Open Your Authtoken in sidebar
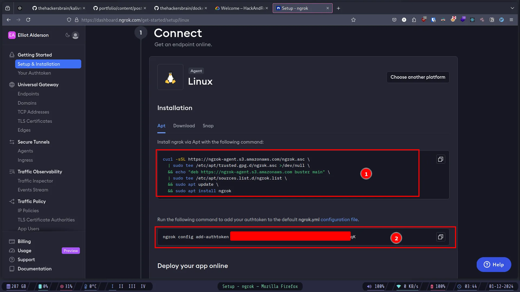Viewport: 520px width, 292px height. 34,73
